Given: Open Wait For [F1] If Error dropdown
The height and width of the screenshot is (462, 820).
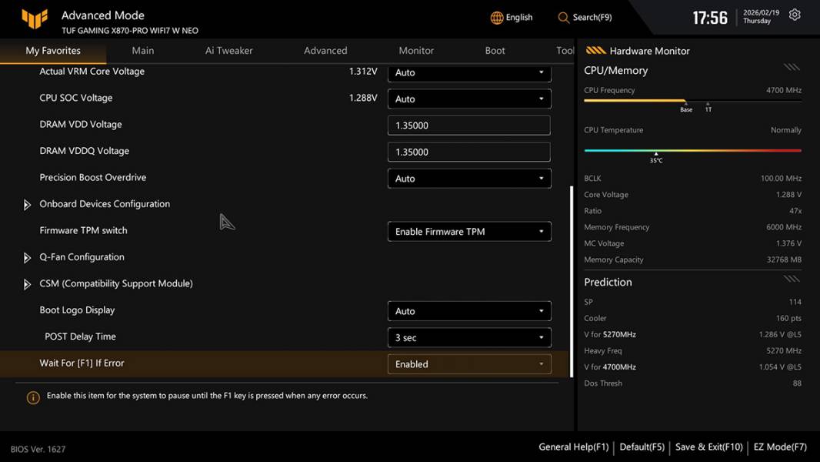Looking at the screenshot, I should coord(469,364).
